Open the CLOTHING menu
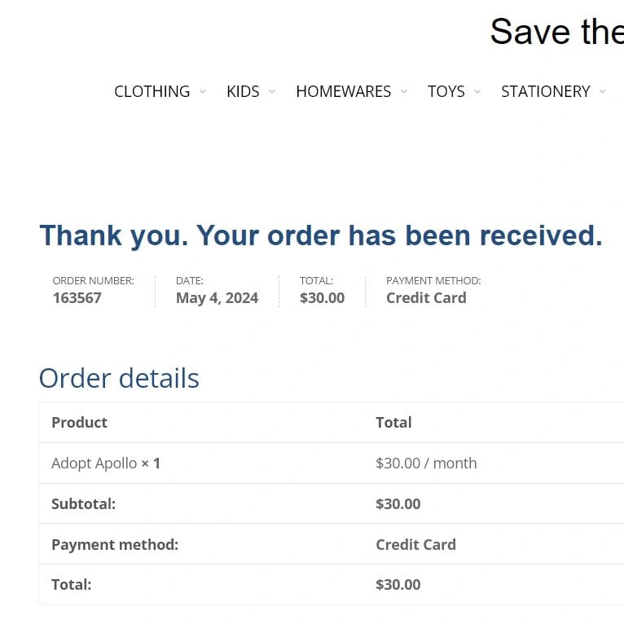 tap(152, 91)
